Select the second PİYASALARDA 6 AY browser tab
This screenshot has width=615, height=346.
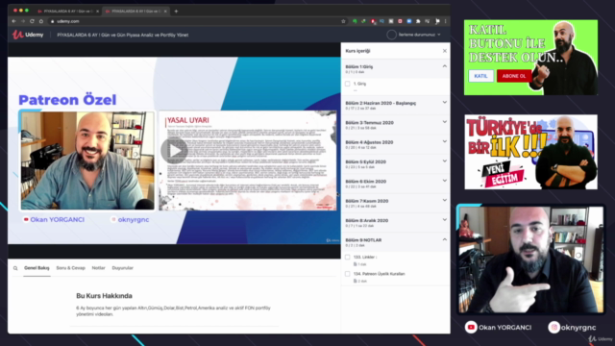pyautogui.click(x=135, y=12)
